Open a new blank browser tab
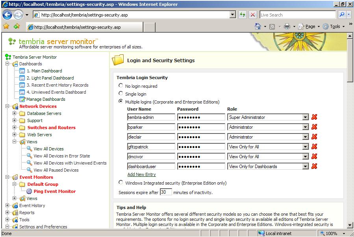Viewport: 354px width, 237px height. [149, 27]
